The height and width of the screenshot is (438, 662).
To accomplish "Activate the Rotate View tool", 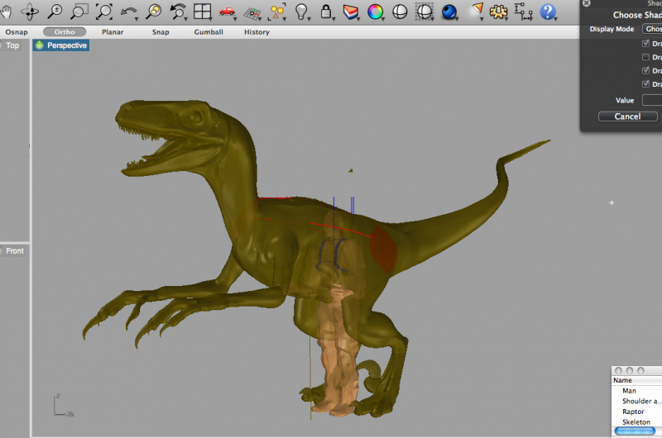I will coord(30,12).
